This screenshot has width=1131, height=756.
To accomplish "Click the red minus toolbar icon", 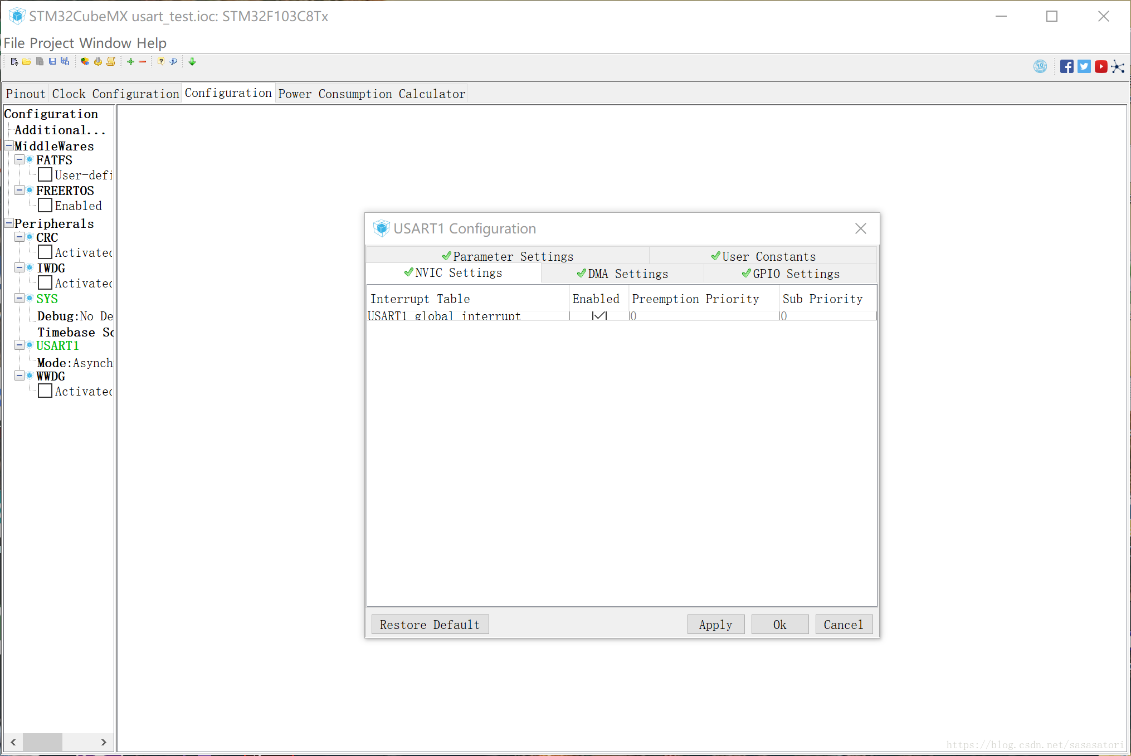I will point(143,62).
